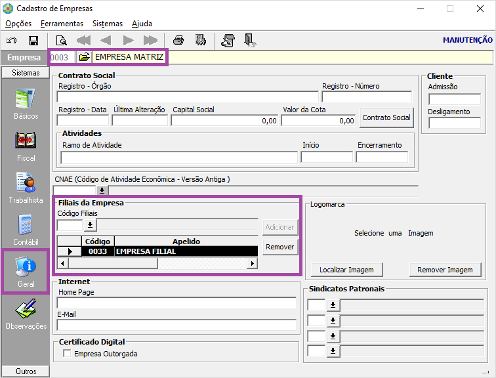Go to next record arrow
The image size is (496, 378).
[128, 41]
